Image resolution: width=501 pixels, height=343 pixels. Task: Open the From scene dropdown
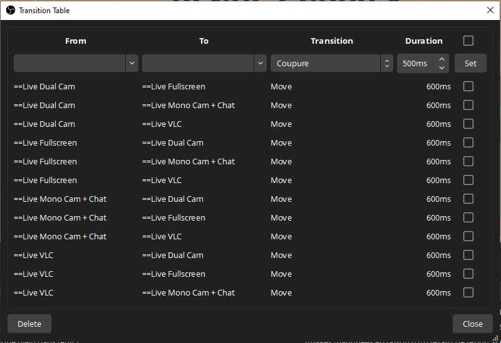75,63
